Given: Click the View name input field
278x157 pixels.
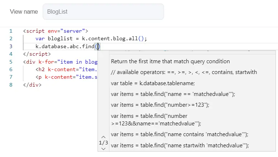Looking at the screenshot, I should pos(103,11).
